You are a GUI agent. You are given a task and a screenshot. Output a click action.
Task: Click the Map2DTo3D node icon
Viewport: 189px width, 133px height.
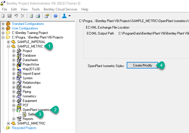click(x=19, y=69)
